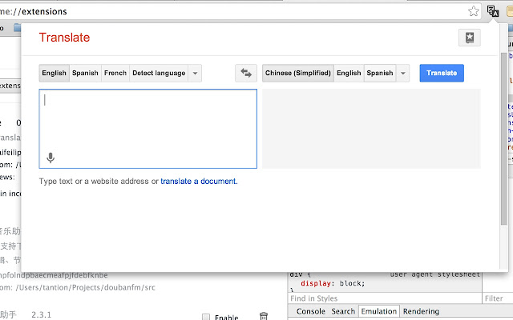The height and width of the screenshot is (320, 513).
Task: Toggle the Enable extension checkbox
Action: (206, 317)
